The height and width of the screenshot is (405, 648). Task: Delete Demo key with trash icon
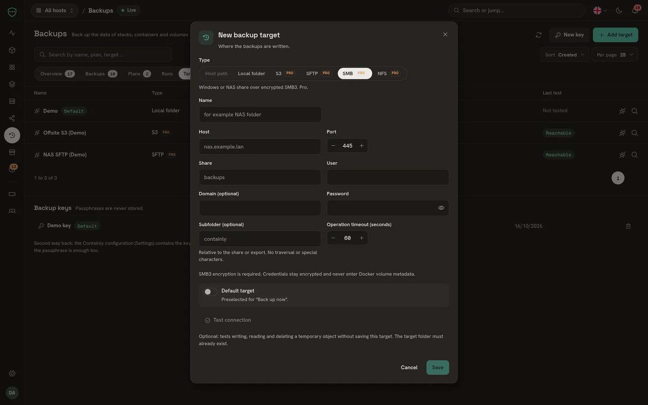628,226
